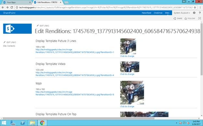Open the Chrome three-dot menu
This screenshot has height=126, width=203.
pyautogui.click(x=200, y=7)
